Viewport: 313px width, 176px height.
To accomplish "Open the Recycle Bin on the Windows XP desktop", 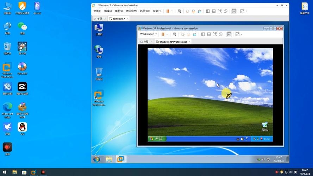I will pyautogui.click(x=265, y=125).
